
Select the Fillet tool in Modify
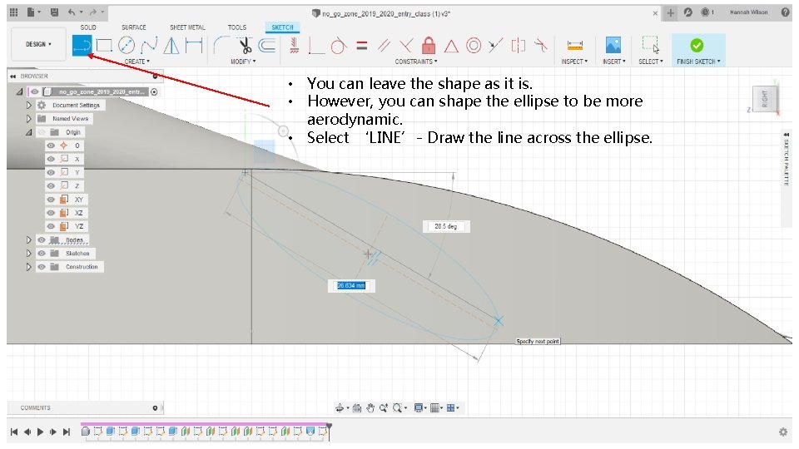221,45
